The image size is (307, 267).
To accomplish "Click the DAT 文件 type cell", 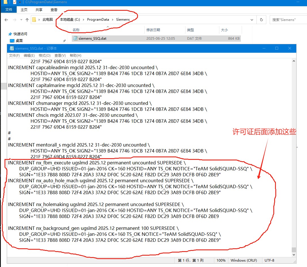I will pyautogui.click(x=194, y=39).
